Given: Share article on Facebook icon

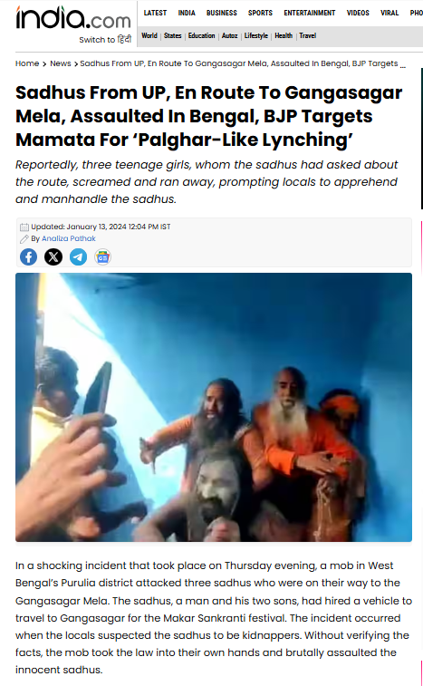Looking at the screenshot, I should click(x=28, y=256).
